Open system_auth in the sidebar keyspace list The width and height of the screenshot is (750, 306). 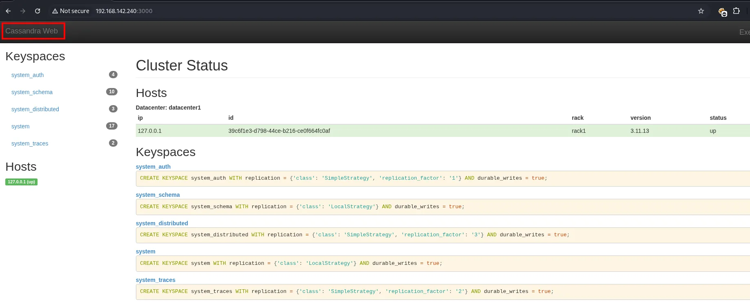27,75
